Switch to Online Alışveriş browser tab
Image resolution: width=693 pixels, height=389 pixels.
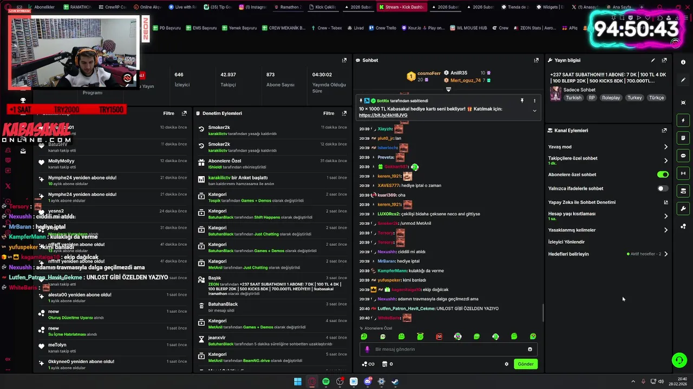click(147, 7)
